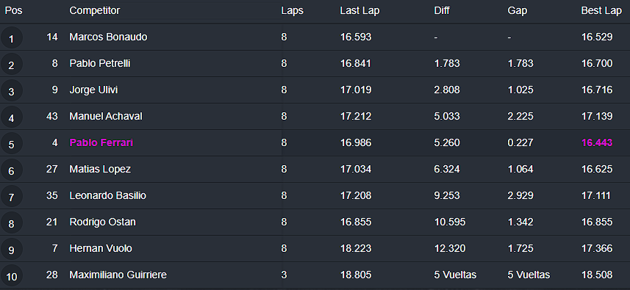Select the highlighted Pablo Ferrari name

[101, 142]
